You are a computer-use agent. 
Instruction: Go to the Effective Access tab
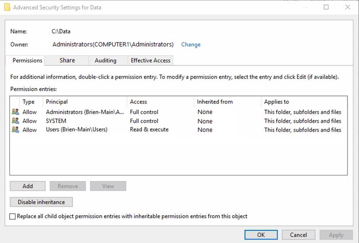click(150, 61)
